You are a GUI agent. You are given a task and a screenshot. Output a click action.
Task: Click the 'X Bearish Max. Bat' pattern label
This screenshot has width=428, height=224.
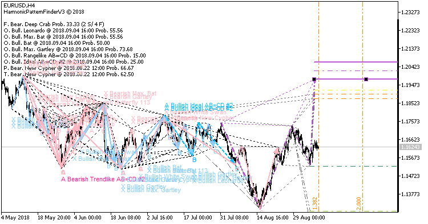point(130,93)
